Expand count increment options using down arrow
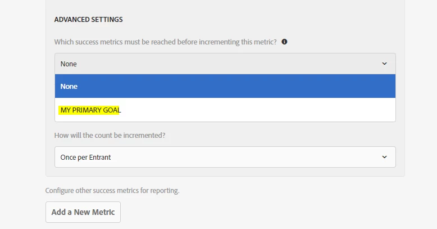 click(x=384, y=157)
